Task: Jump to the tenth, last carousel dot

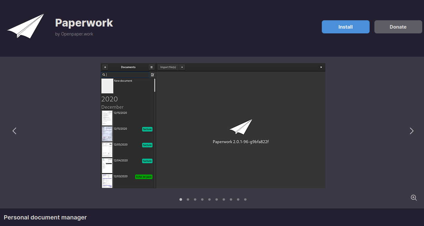Action: tap(245, 199)
